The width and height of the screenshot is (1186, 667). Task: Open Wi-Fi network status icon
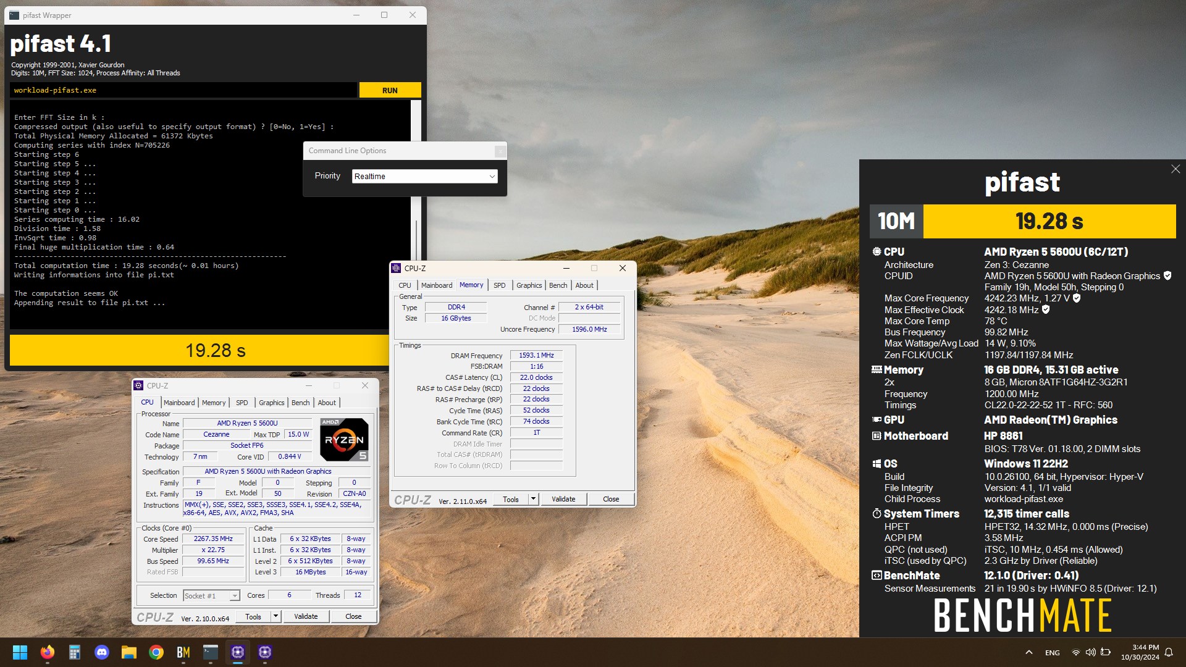(x=1076, y=652)
